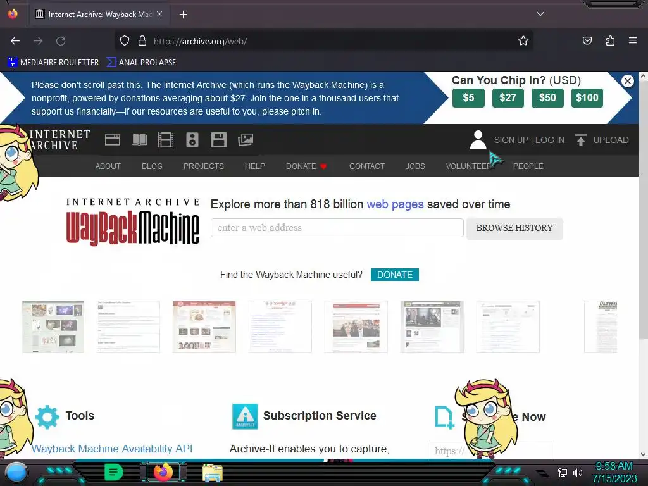Select the Internet Archive: Wayback Machine tab

(x=99, y=15)
